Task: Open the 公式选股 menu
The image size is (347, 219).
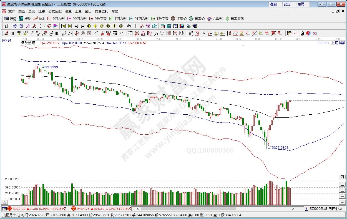Action: point(55,11)
